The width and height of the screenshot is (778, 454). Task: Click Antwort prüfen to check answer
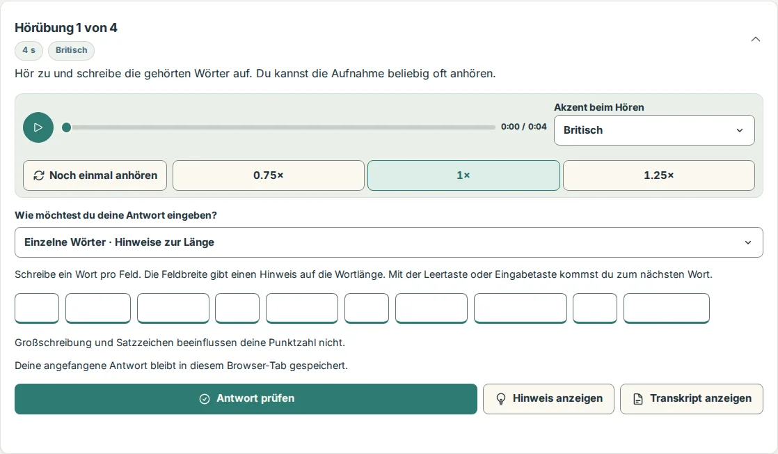tap(246, 399)
